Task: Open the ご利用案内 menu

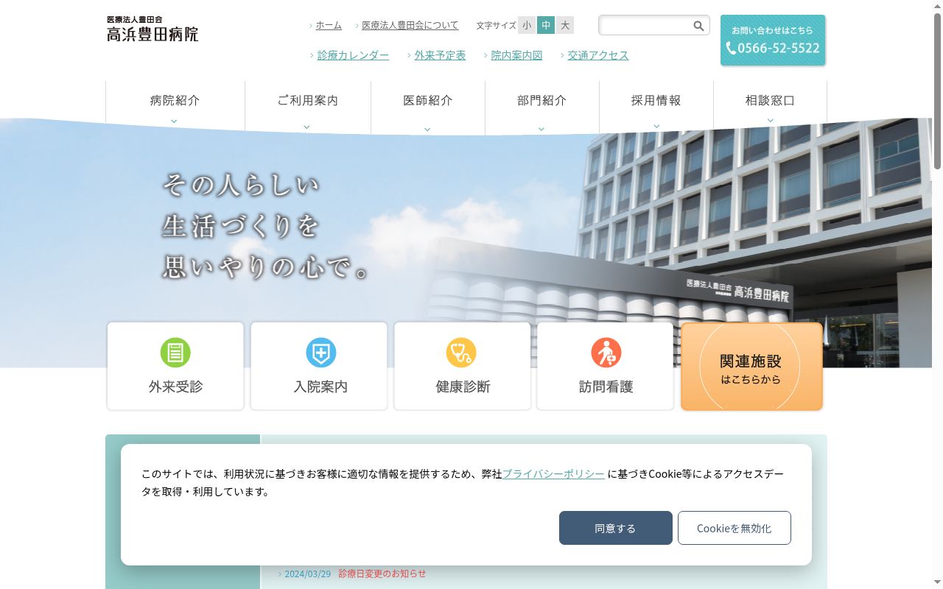Action: pos(308,101)
